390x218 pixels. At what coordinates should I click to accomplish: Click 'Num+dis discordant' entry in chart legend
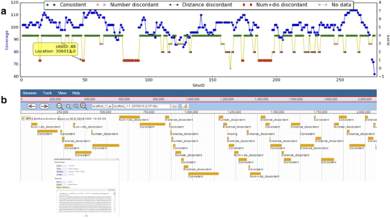tap(275, 5)
